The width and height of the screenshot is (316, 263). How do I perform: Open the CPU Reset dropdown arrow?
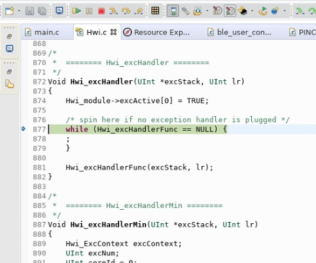253,11
